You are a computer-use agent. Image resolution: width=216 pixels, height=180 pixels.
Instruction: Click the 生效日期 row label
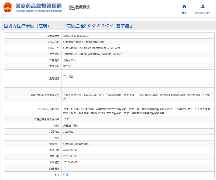[54, 156]
